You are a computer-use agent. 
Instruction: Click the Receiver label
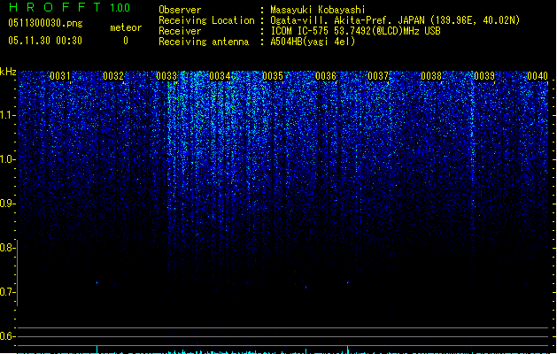180,31
